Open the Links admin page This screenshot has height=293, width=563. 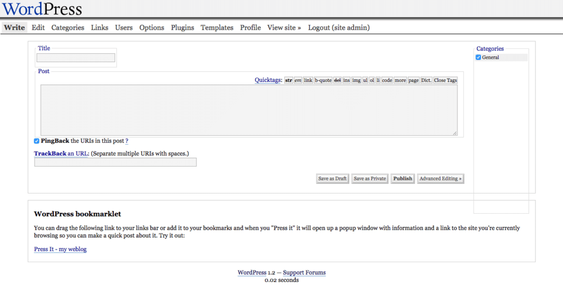[x=100, y=27]
